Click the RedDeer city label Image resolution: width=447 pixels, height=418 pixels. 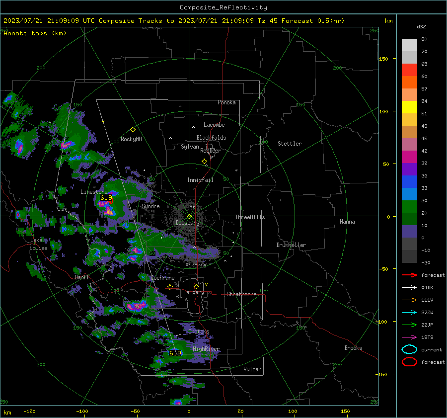pyautogui.click(x=211, y=151)
